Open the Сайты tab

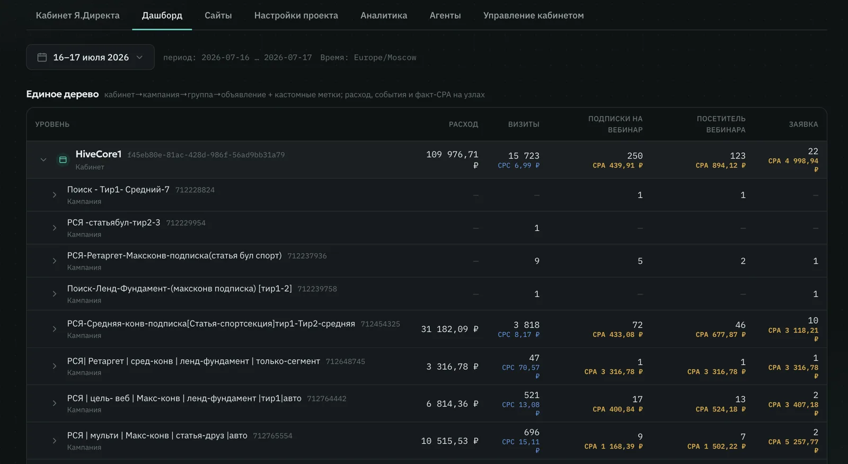coord(218,15)
